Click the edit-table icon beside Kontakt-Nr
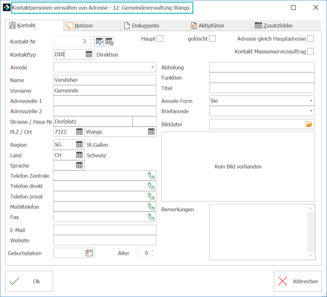 tap(99, 41)
